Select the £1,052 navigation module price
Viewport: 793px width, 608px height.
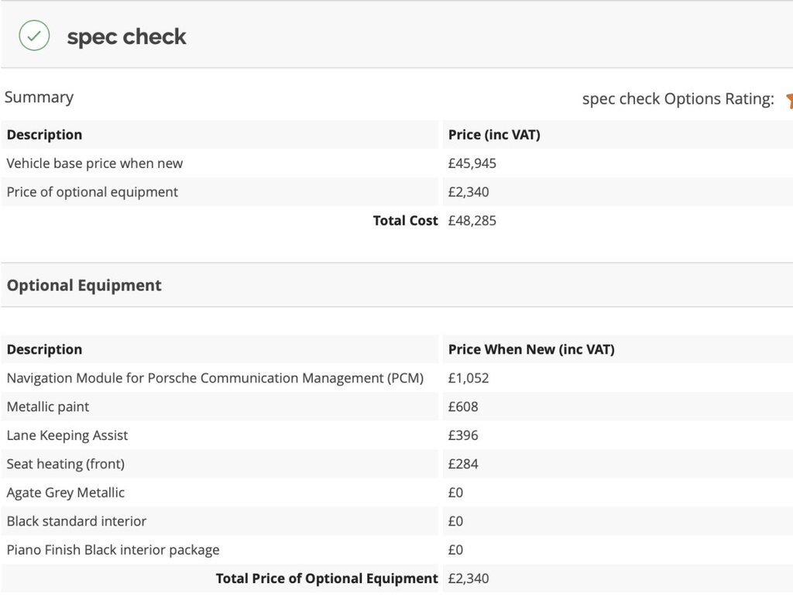pyautogui.click(x=468, y=378)
